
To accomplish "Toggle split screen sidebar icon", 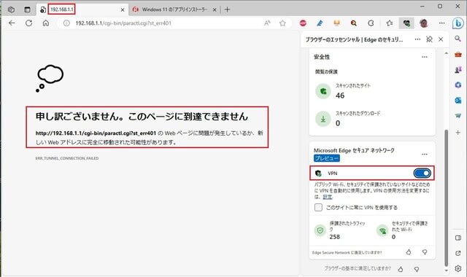I will tap(458, 238).
